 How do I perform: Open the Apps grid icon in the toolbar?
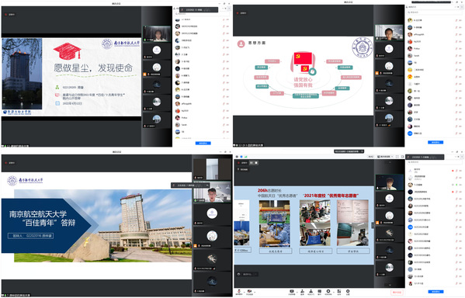click(339, 292)
